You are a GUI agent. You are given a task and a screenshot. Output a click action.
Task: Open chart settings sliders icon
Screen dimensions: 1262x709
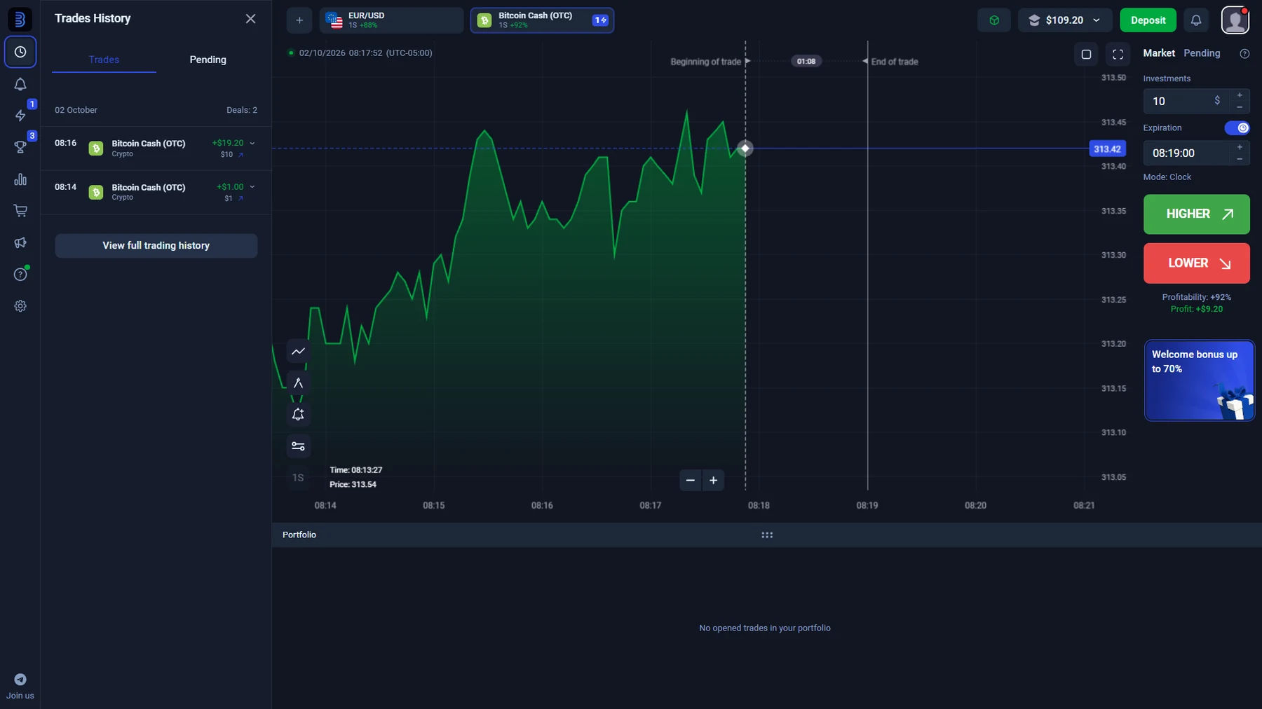click(298, 446)
